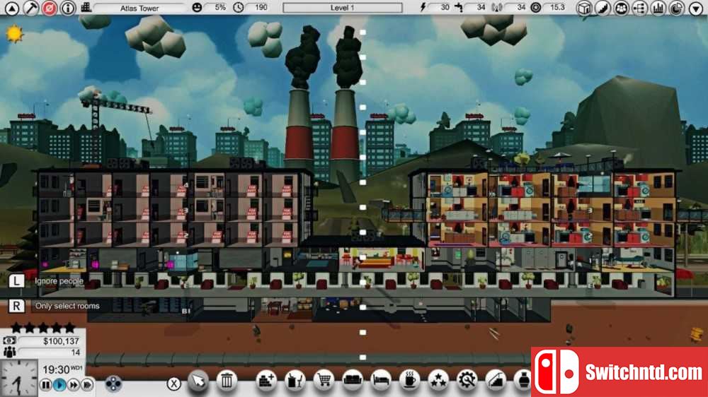Set game to normal play speed
Viewport: 708px width, 397px height.
(59, 385)
